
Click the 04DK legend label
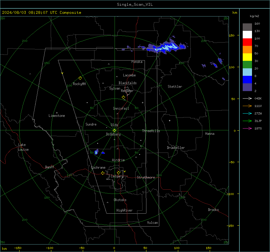click(258, 99)
